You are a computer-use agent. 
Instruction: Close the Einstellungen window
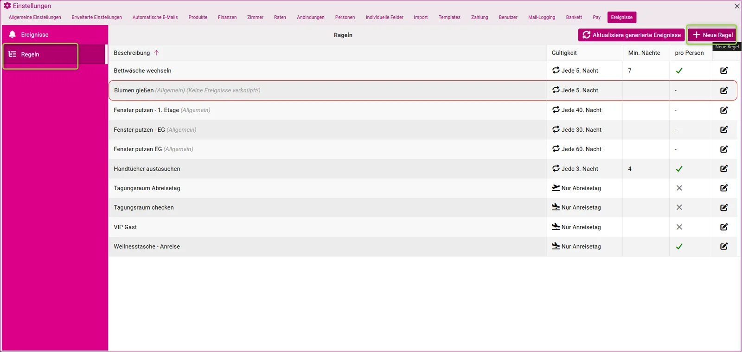click(737, 6)
